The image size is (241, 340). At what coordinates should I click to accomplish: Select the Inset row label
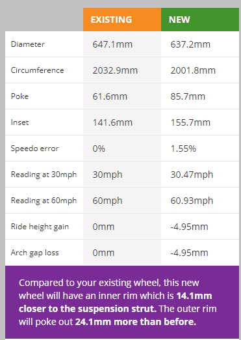[x=19, y=122]
